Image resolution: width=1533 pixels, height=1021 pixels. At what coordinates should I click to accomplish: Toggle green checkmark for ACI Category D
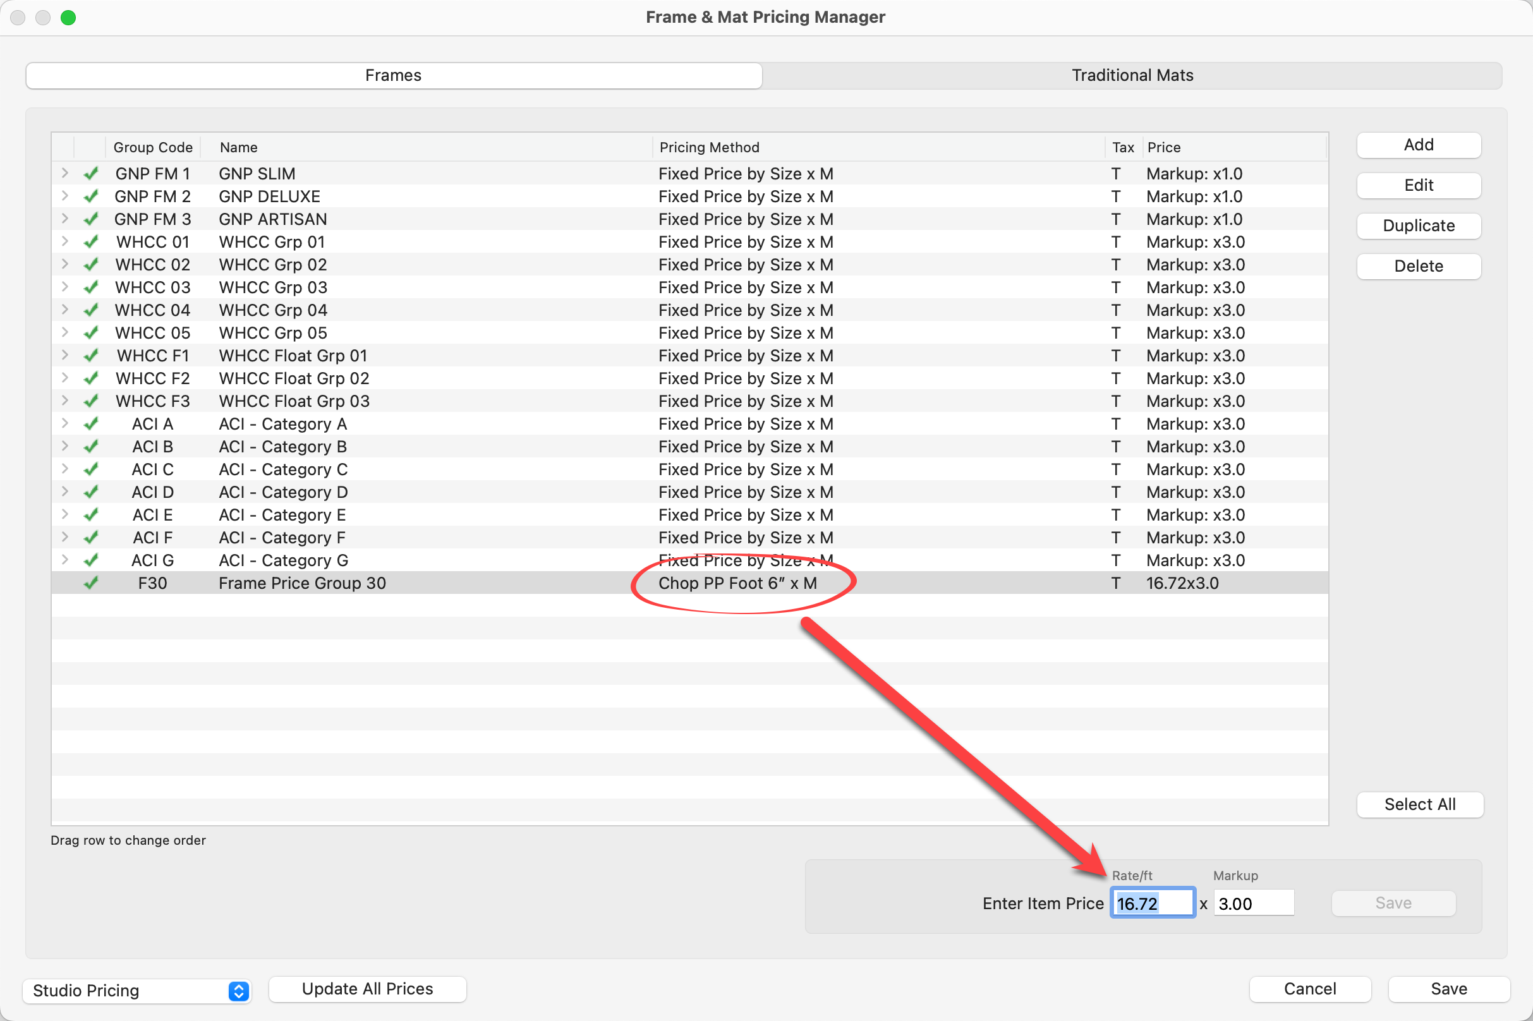[90, 492]
